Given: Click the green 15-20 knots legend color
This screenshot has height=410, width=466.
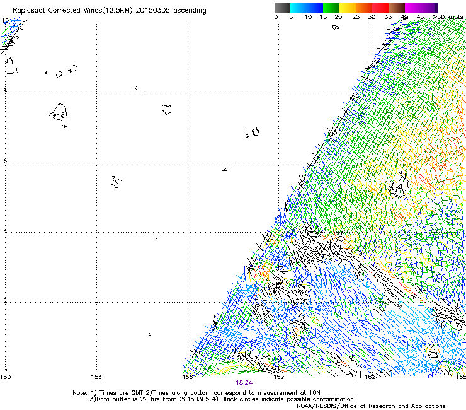Looking at the screenshot, I should coord(331,8).
